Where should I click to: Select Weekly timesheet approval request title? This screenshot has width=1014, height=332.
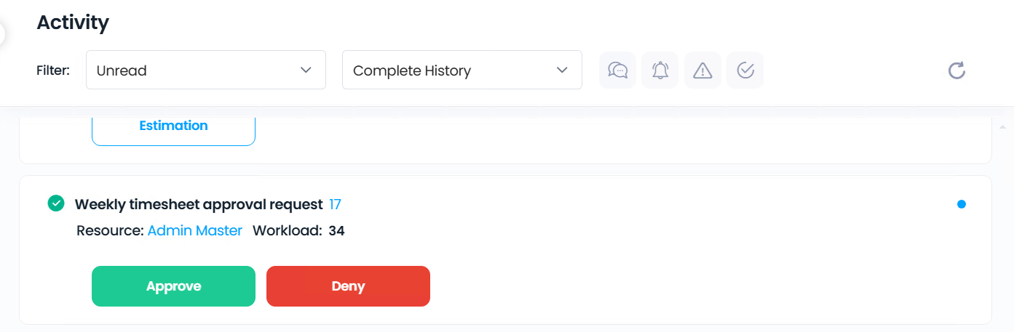[199, 205]
